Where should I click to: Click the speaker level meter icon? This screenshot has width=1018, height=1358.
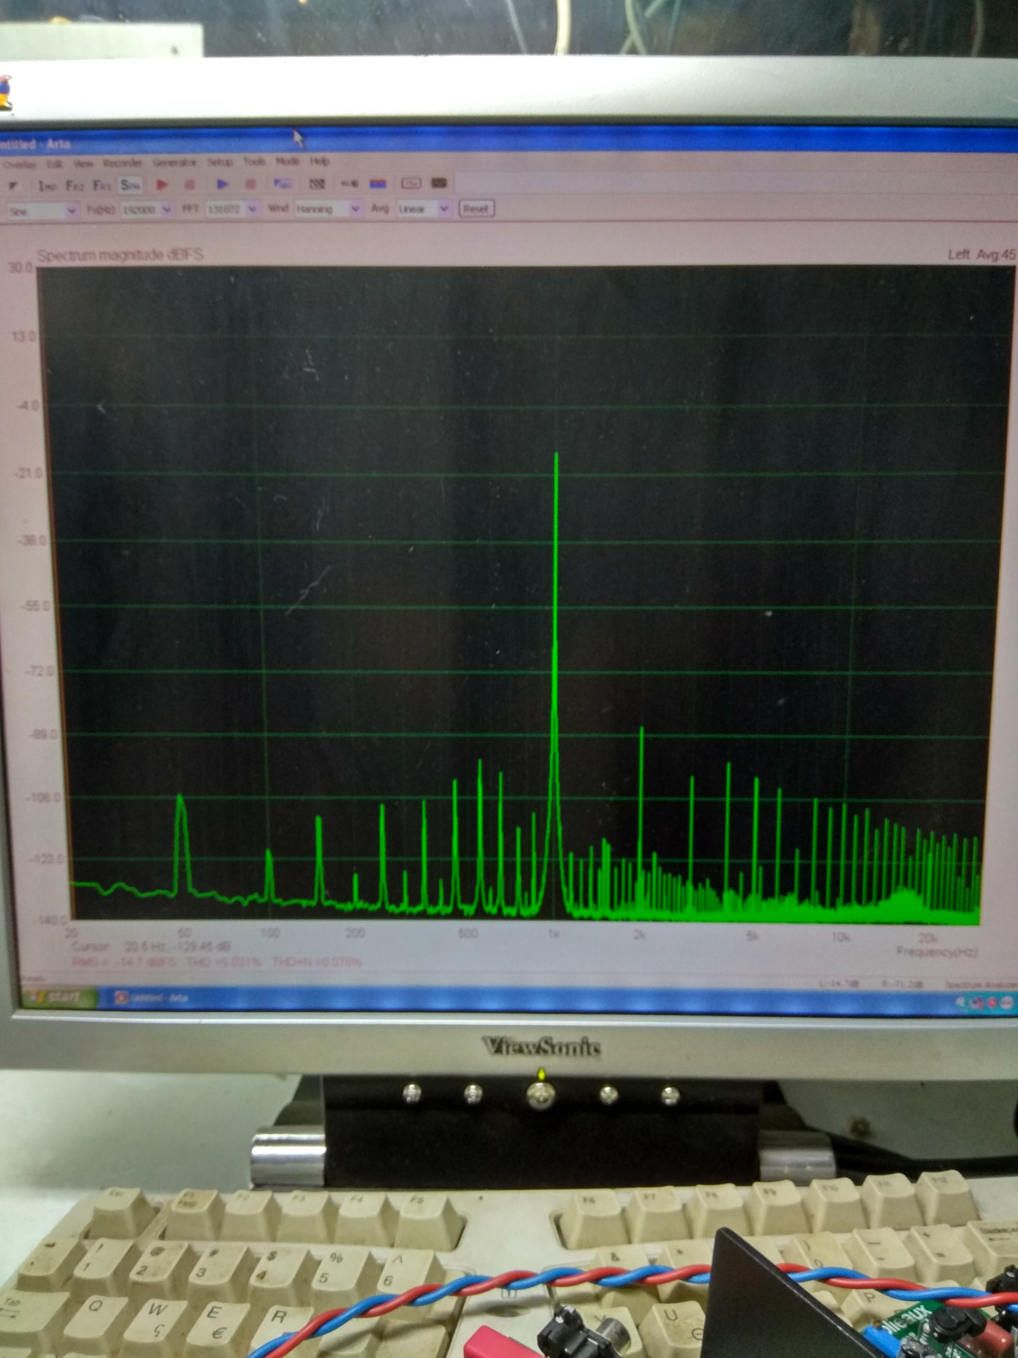pyautogui.click(x=349, y=183)
